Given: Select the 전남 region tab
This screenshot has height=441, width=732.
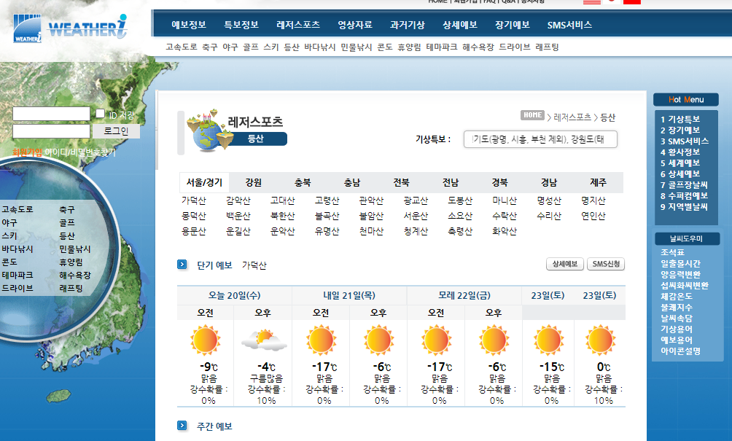Looking at the screenshot, I should pos(451,182).
